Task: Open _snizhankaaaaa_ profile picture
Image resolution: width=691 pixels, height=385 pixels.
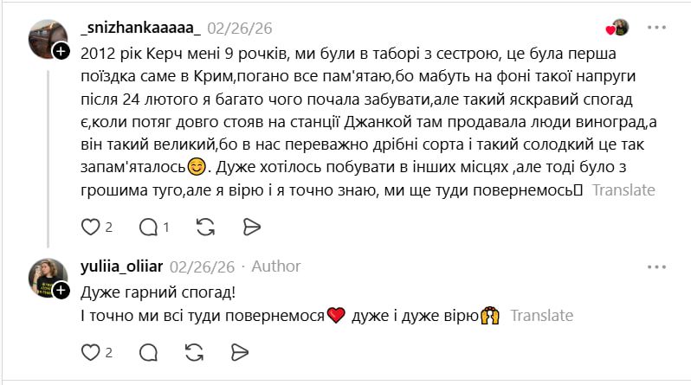Action: tap(46, 37)
